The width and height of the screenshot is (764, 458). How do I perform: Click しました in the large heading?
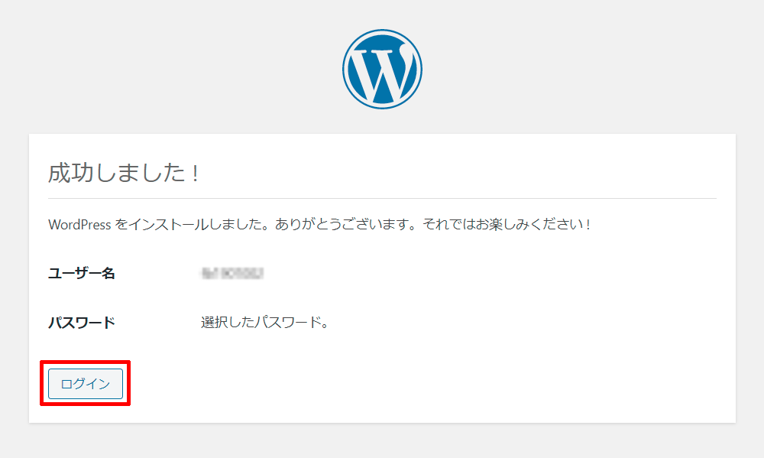(x=138, y=173)
